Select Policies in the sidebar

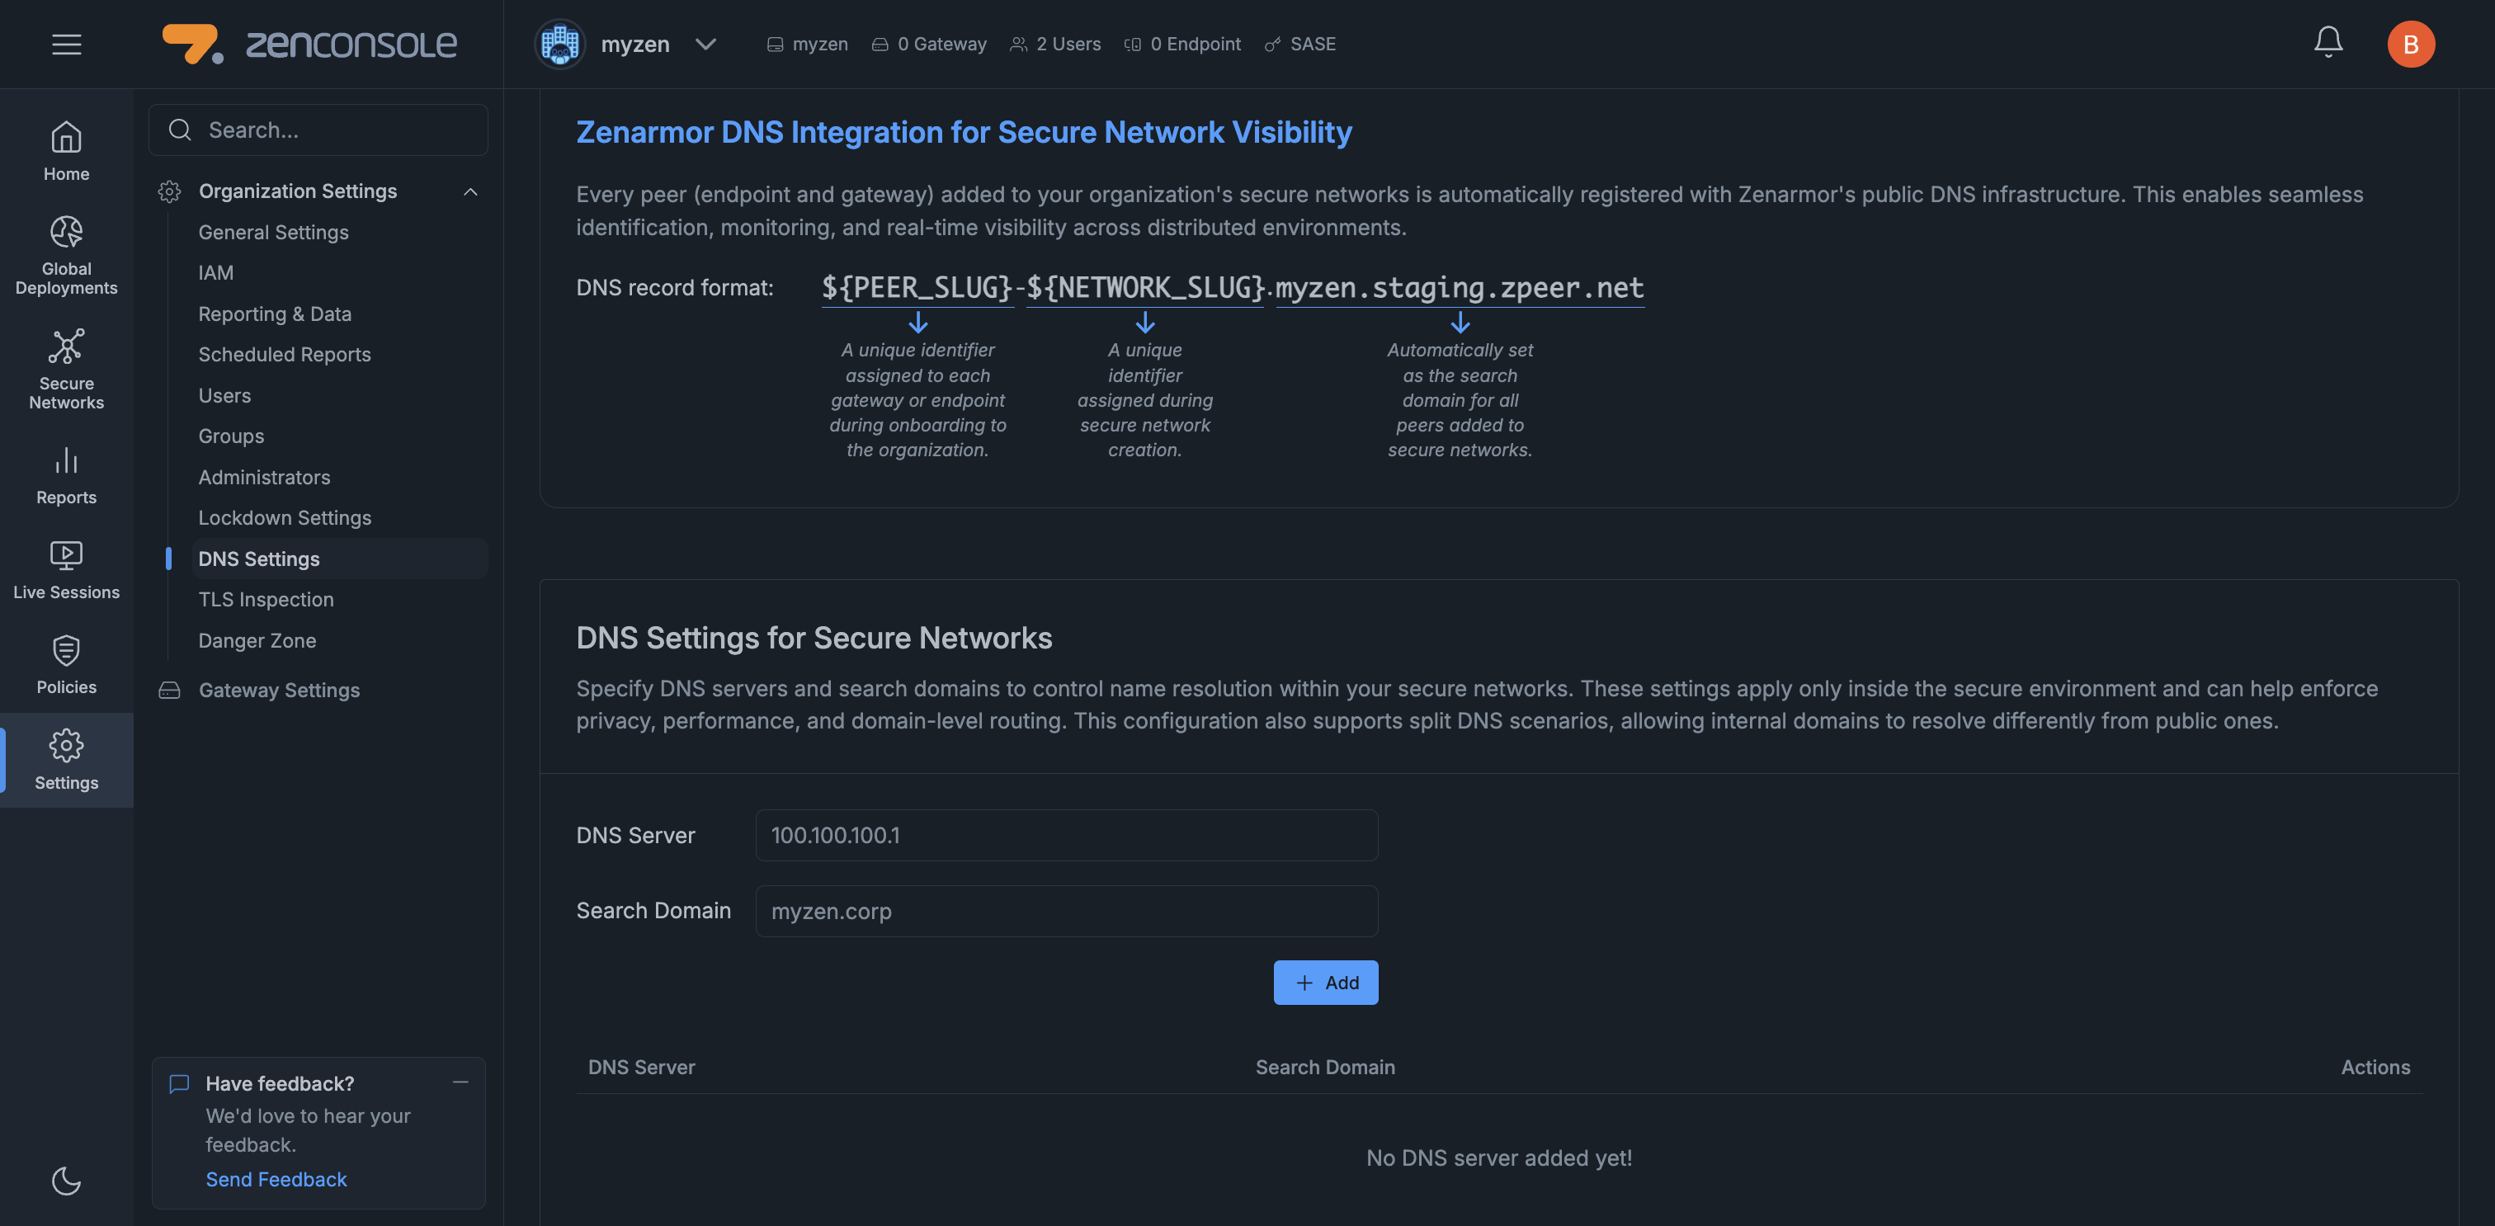click(x=66, y=664)
